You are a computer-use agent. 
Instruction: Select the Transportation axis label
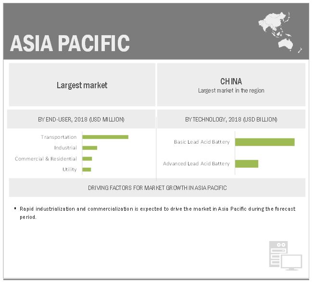[x=59, y=137]
